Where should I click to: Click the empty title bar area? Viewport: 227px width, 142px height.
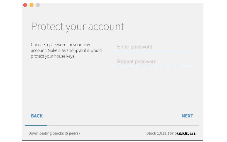pyautogui.click(x=120, y=5)
